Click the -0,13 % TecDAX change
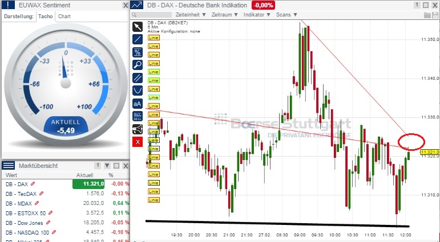This screenshot has height=242, width=440. pyautogui.click(x=120, y=194)
